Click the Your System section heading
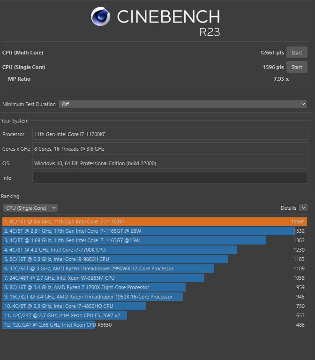The image size is (315, 360). [x=15, y=121]
